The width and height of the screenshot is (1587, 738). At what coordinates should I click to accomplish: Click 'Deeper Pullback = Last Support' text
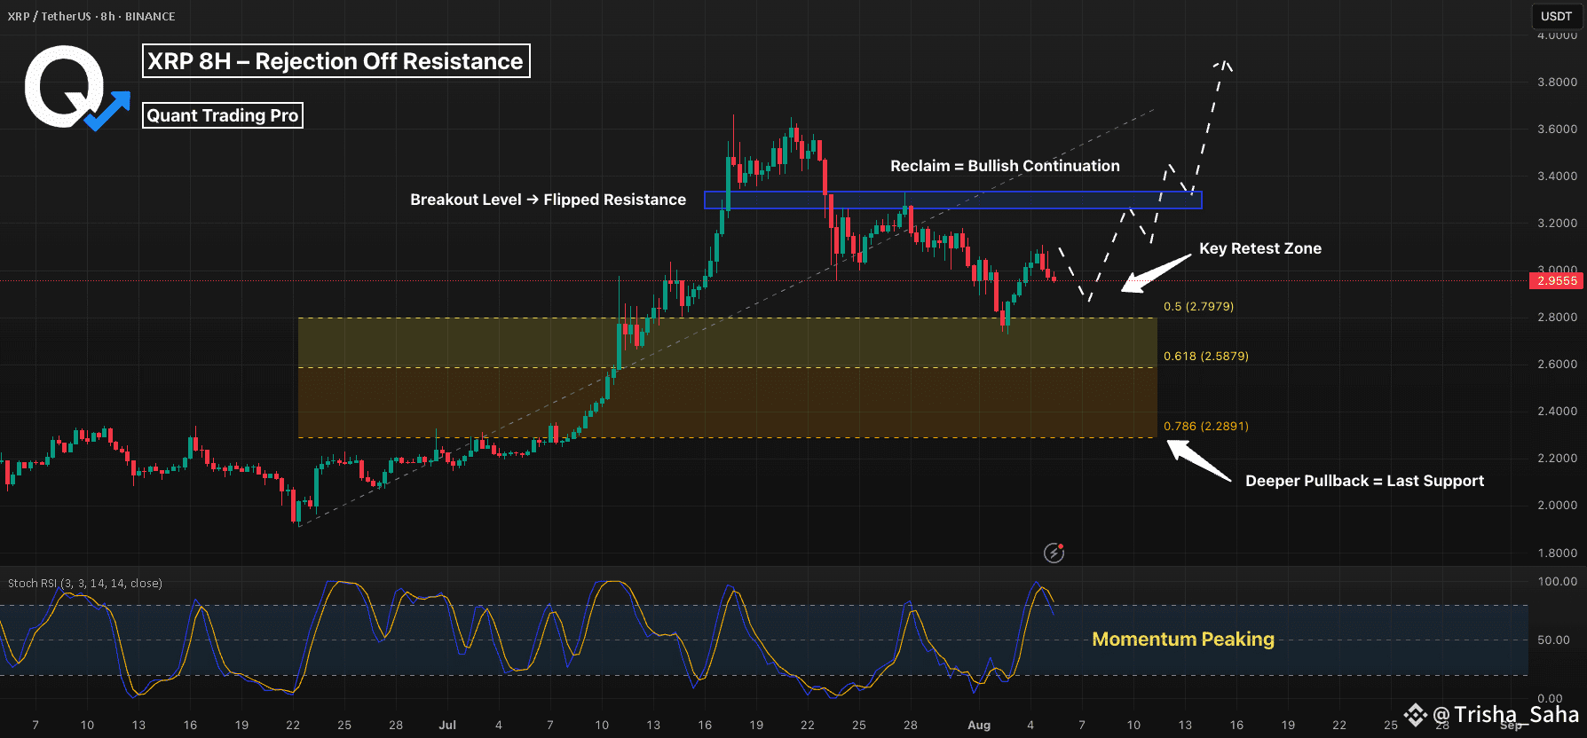pyautogui.click(x=1364, y=481)
